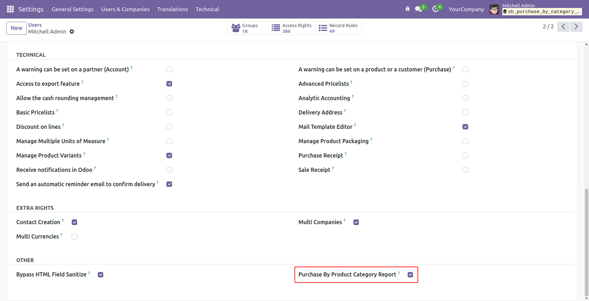The height and width of the screenshot is (301, 589).
Task: Uncheck Multi Companies
Action: pyautogui.click(x=356, y=222)
